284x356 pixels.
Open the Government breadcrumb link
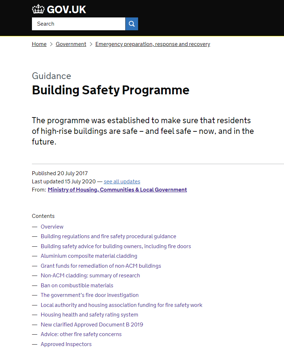[x=71, y=44]
